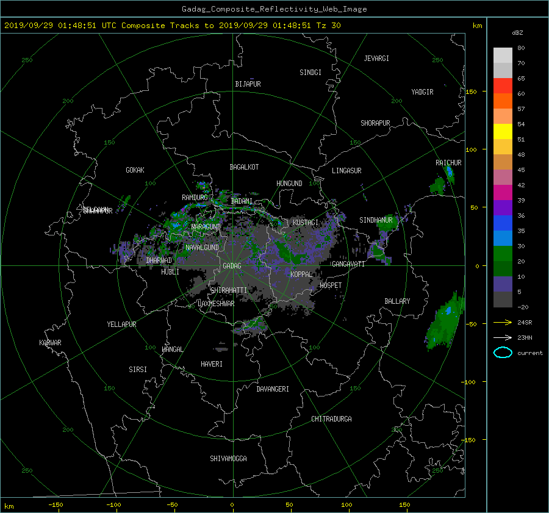Click the HUNGUND city label
Viewport: 549px width, 513px height.
(x=289, y=183)
